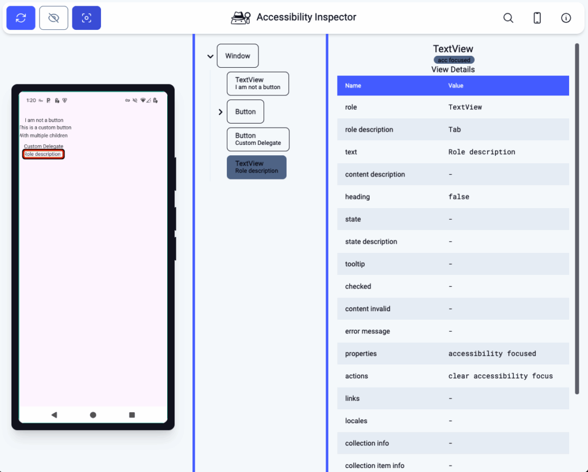Select the TextView Role description node
Screen dimensions: 588x472
click(256, 167)
